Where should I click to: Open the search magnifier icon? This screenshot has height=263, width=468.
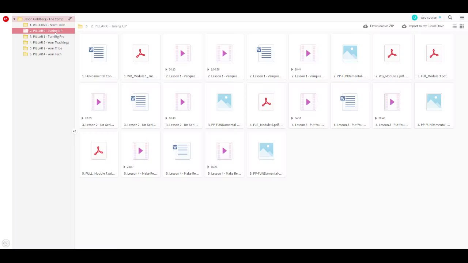point(450,18)
